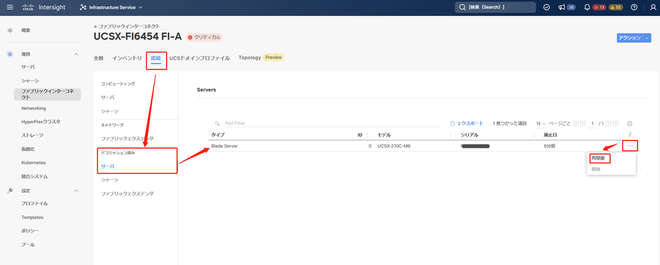Expand the アクション button dropdown arrow
Image resolution: width=660 pixels, height=265 pixels.
[647, 38]
